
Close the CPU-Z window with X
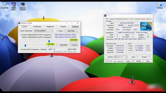point(150,16)
